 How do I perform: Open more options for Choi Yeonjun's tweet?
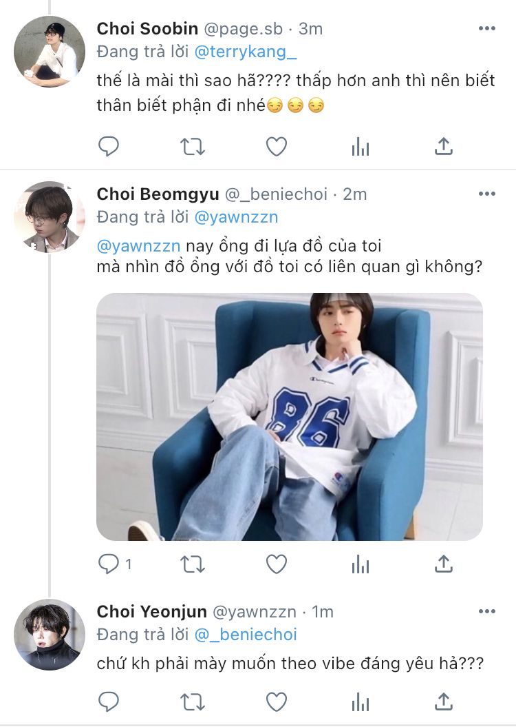pyautogui.click(x=486, y=611)
